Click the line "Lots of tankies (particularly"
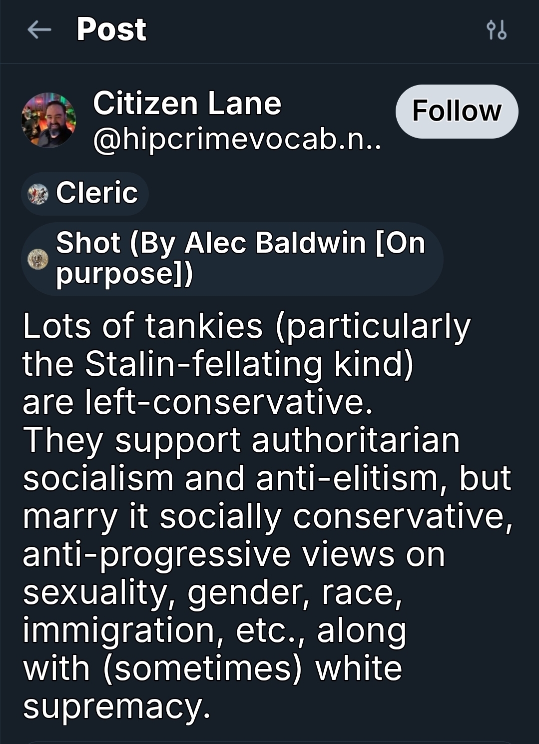Viewport: 539px width, 744px height. 247,326
